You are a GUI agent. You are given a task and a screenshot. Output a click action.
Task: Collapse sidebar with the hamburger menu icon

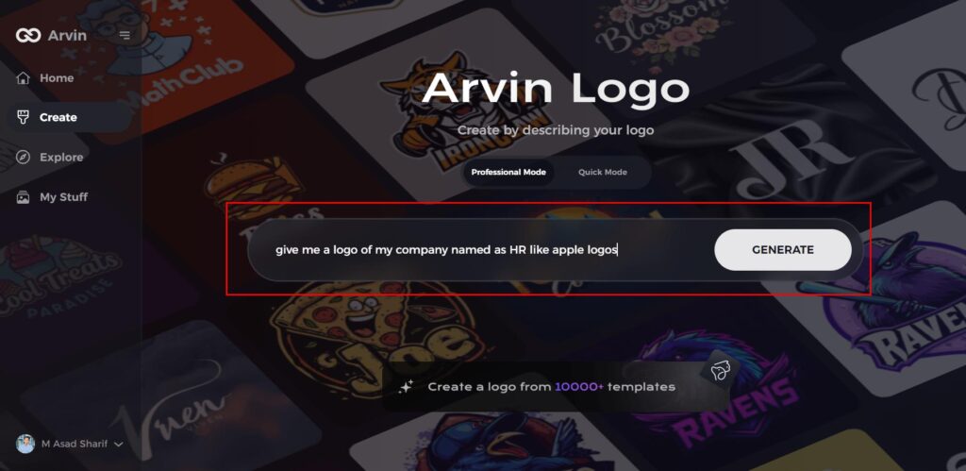(x=125, y=35)
